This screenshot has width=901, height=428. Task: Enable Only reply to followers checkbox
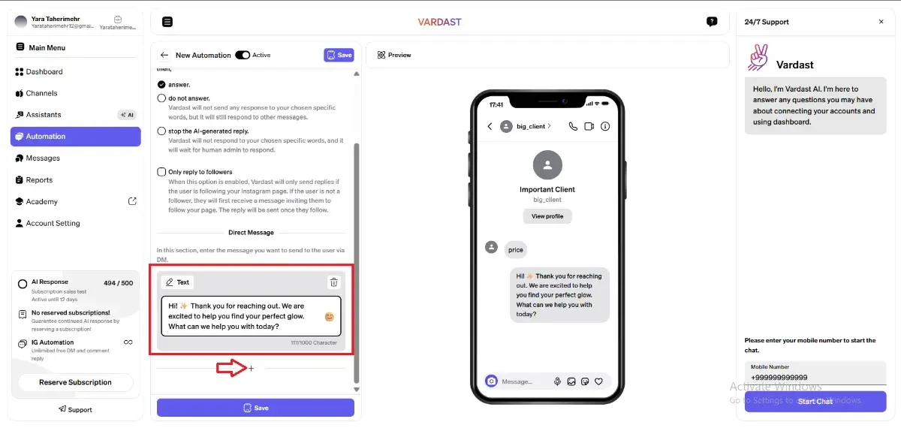pyautogui.click(x=161, y=172)
